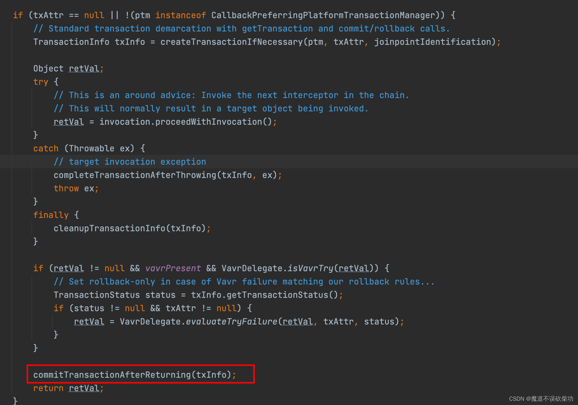Click the 'Standard transaction demarcation' comment

241,28
